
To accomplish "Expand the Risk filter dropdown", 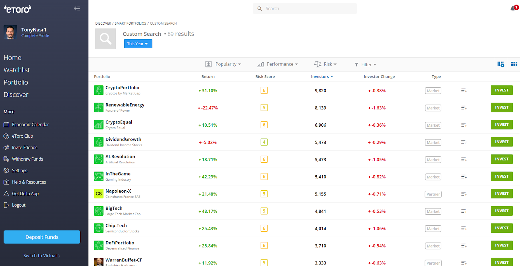I will (x=325, y=64).
